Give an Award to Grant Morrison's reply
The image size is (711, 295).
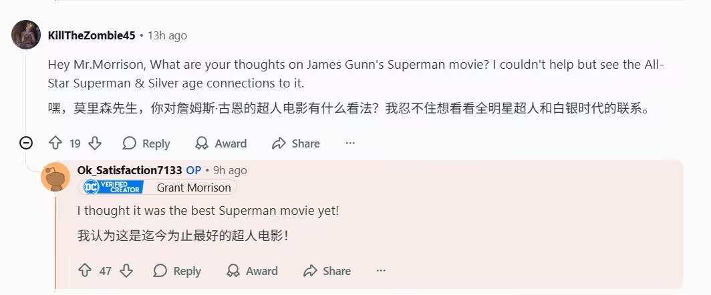click(252, 271)
